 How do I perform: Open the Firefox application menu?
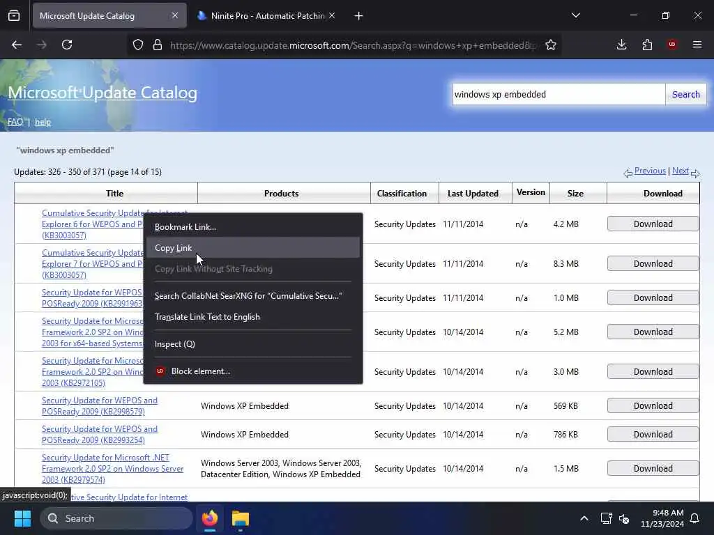[x=697, y=45]
